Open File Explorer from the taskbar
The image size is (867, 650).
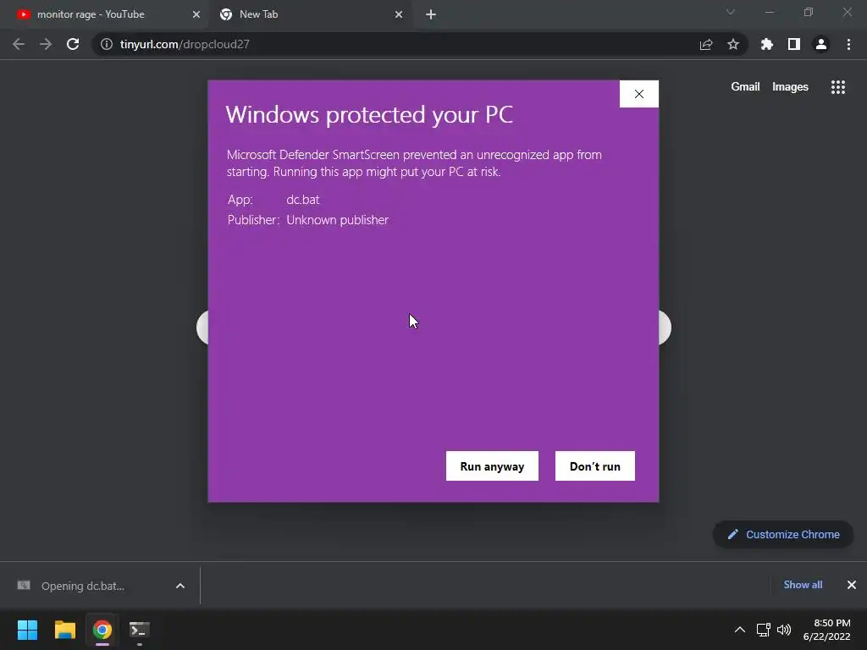click(64, 630)
